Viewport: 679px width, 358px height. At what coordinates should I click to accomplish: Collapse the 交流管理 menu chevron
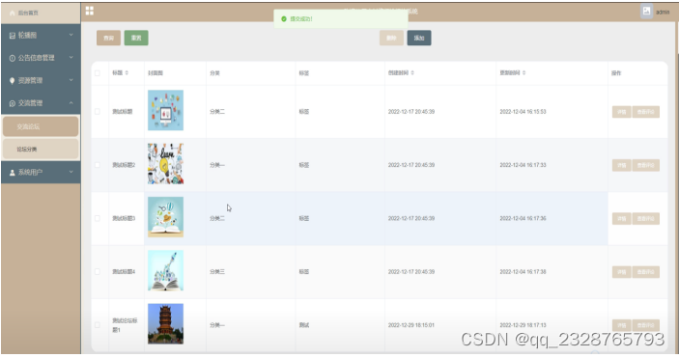pyautogui.click(x=71, y=103)
